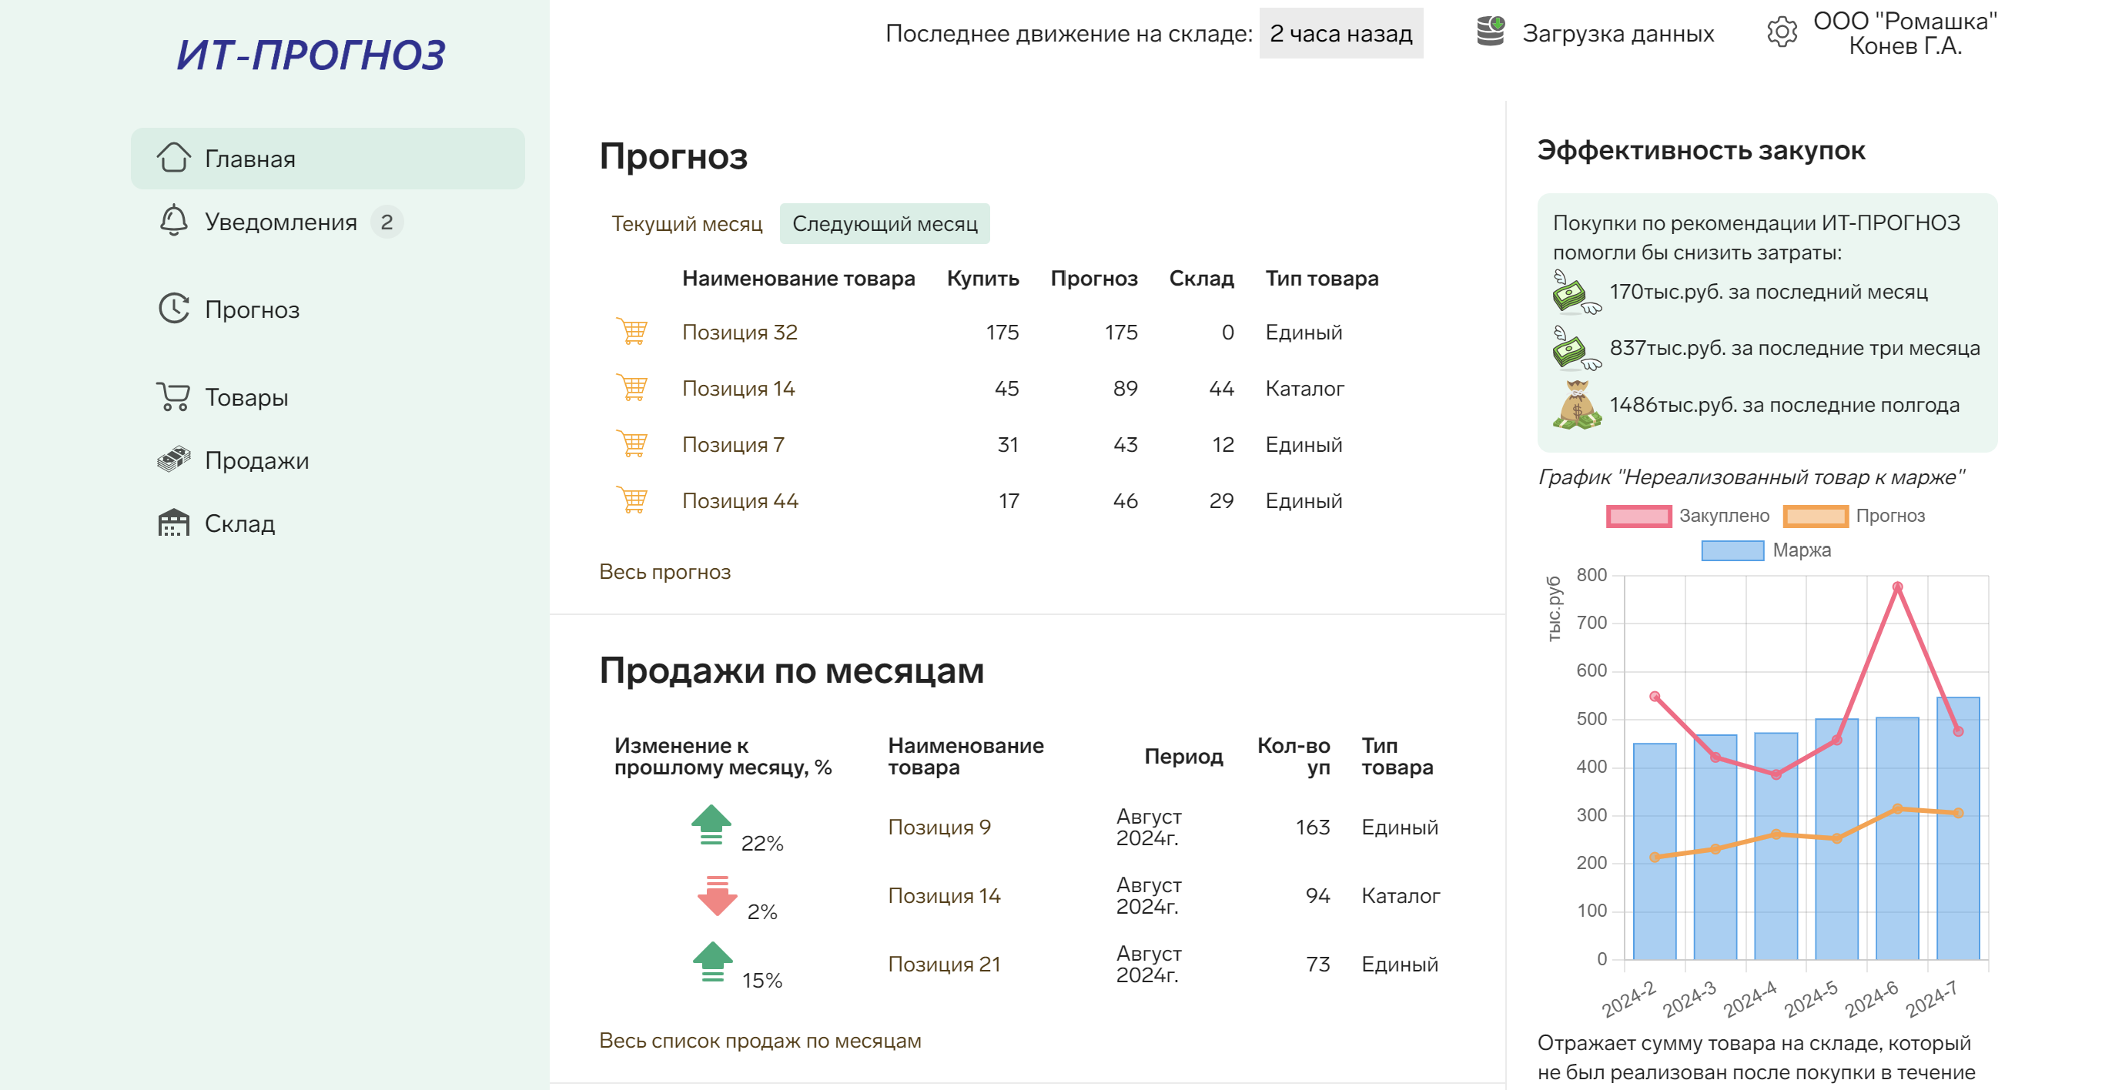Image resolution: width=2122 pixels, height=1090 pixels.
Task: Click the cart icon in forecast Позиция 14 row
Action: tap(633, 388)
